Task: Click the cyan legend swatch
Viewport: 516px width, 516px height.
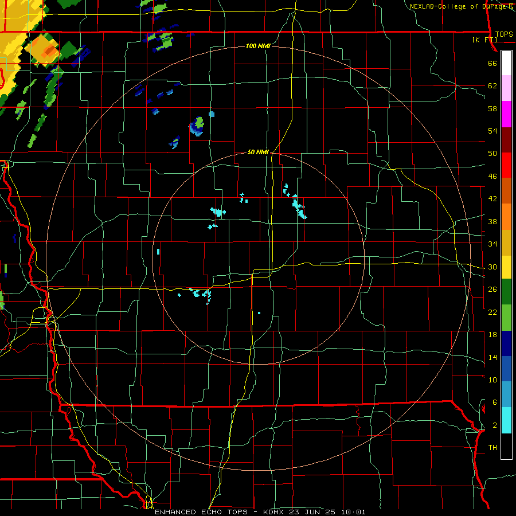Action: [506, 421]
